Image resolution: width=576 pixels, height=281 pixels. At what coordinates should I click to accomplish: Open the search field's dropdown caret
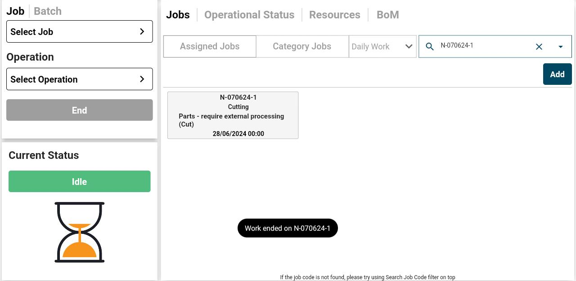561,47
